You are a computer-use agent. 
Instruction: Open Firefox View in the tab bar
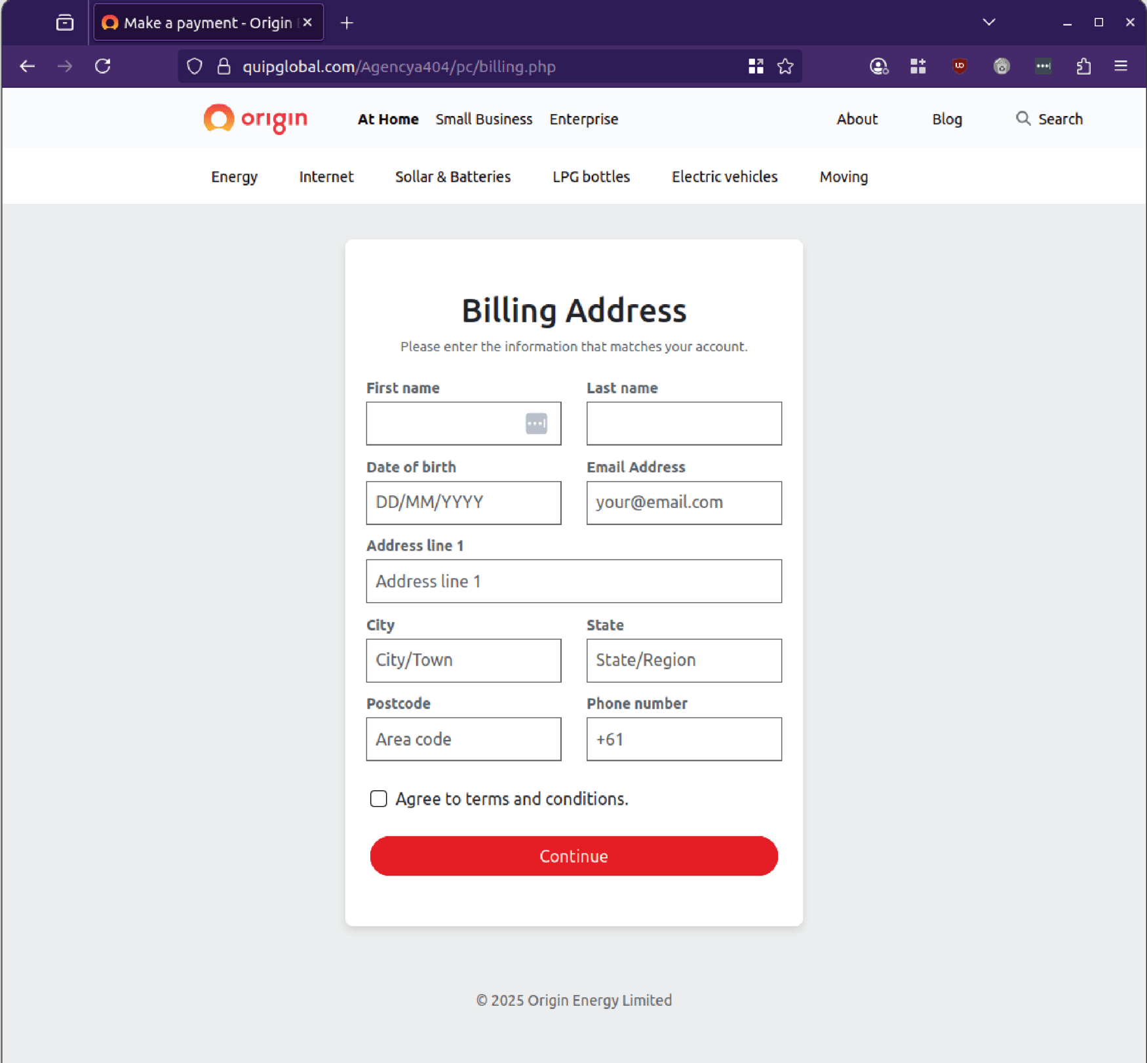click(x=64, y=22)
